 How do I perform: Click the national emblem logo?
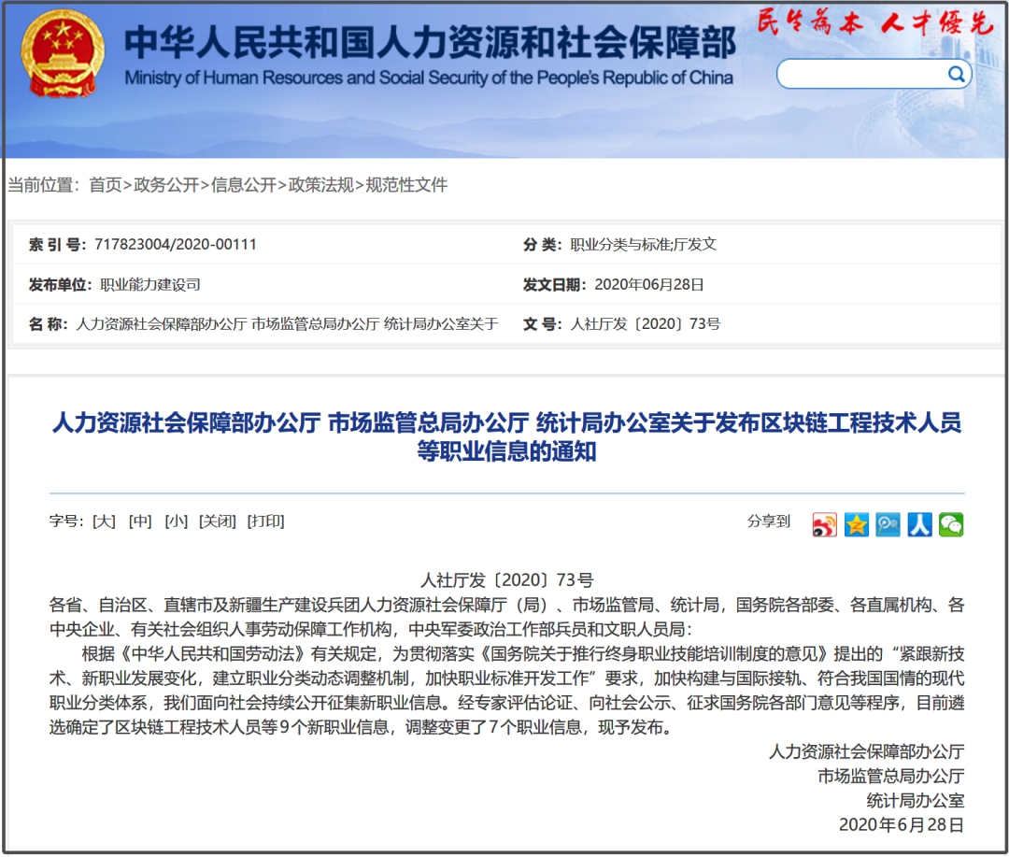point(63,53)
